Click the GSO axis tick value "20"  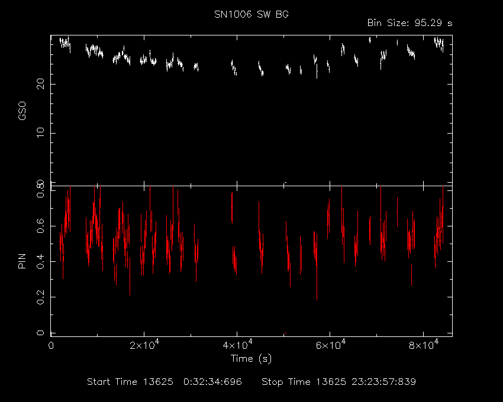40,85
